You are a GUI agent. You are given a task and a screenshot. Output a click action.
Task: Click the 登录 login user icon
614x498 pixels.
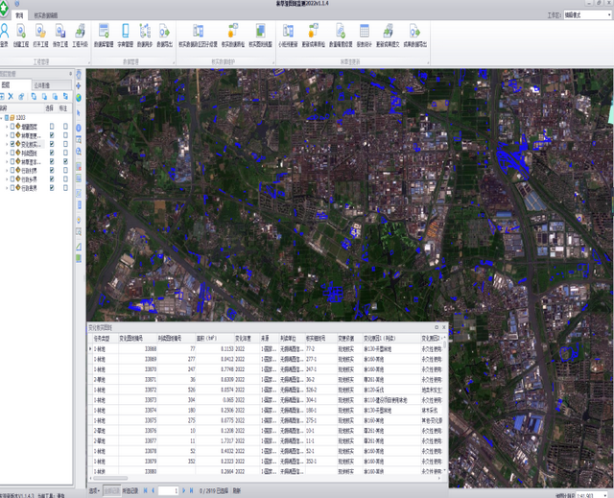coord(4,31)
